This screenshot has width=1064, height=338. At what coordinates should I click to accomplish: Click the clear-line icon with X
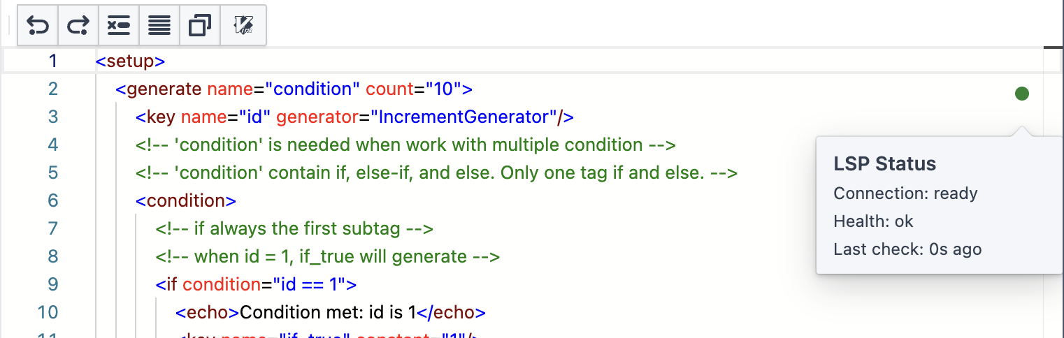click(x=119, y=27)
